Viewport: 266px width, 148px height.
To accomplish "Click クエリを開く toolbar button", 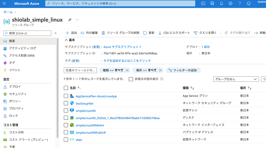I will click(x=205, y=33).
